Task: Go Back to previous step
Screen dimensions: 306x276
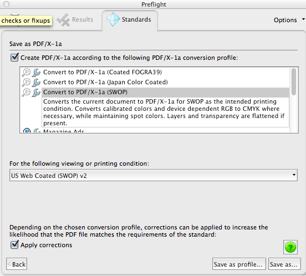Action: [x=17, y=264]
